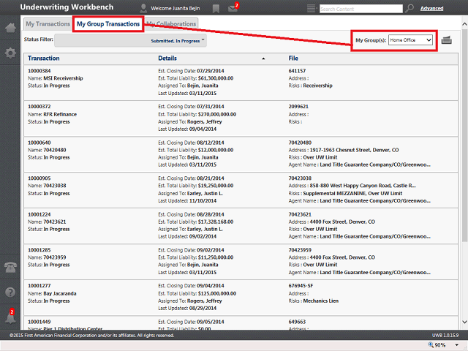Viewport: 468px width, 351px height.
Task: Click the name Bay Jacaranda
Action: coord(60,293)
